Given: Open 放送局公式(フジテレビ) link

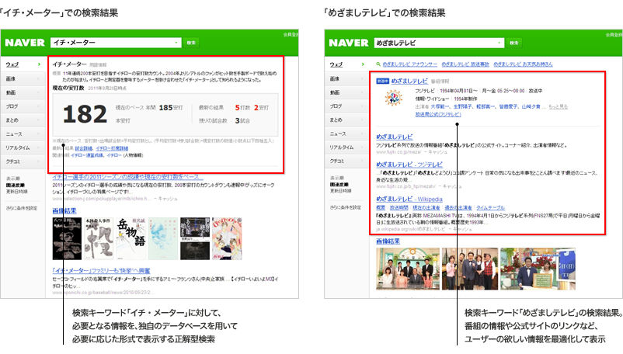Looking at the screenshot, I should tap(438, 114).
